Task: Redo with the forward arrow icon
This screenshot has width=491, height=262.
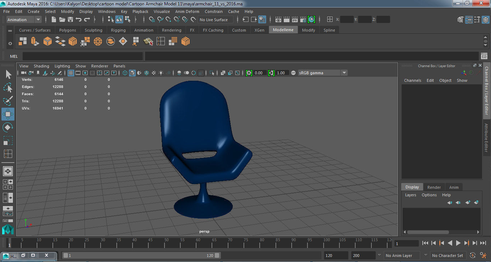Action: (87, 20)
